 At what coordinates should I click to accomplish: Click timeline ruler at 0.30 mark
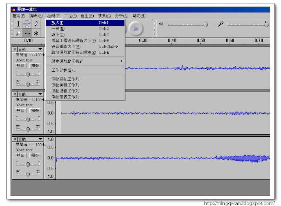coord(143,40)
